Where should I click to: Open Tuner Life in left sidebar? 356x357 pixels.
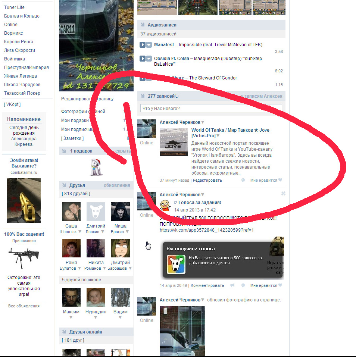coord(14,7)
